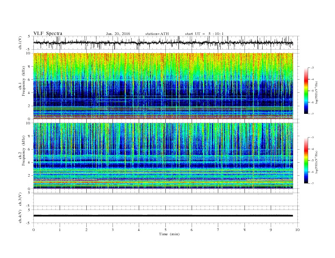Click the "10" label on the time axis
This screenshot has width=335, height=258.
(297, 230)
